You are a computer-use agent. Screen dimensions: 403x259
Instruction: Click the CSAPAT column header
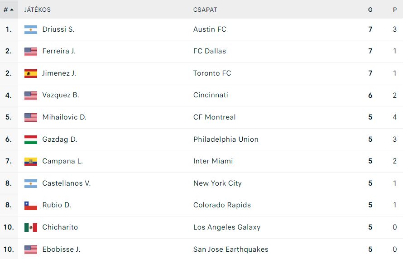pyautogui.click(x=205, y=10)
